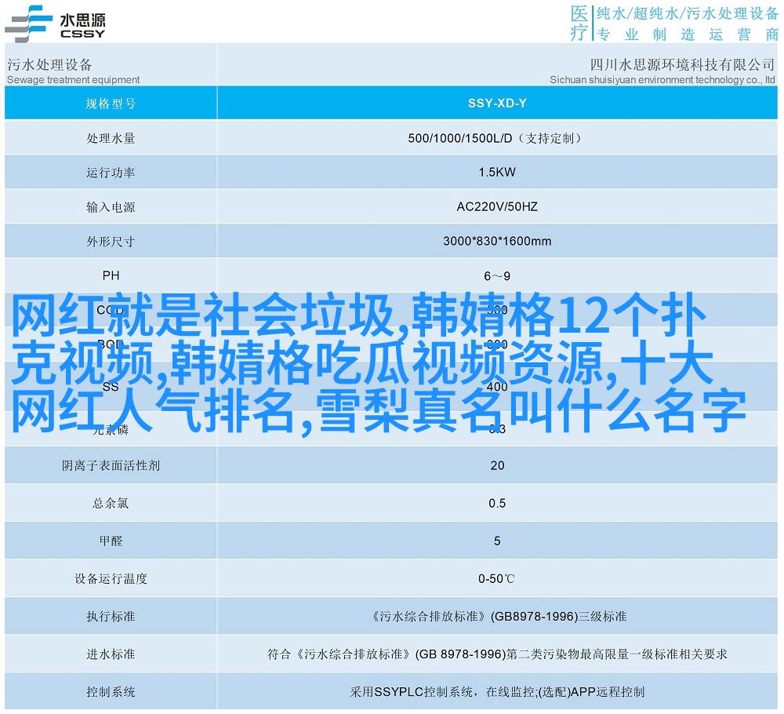Click the "5" value for 甲醛
This screenshot has width=784, height=714.
click(x=497, y=541)
